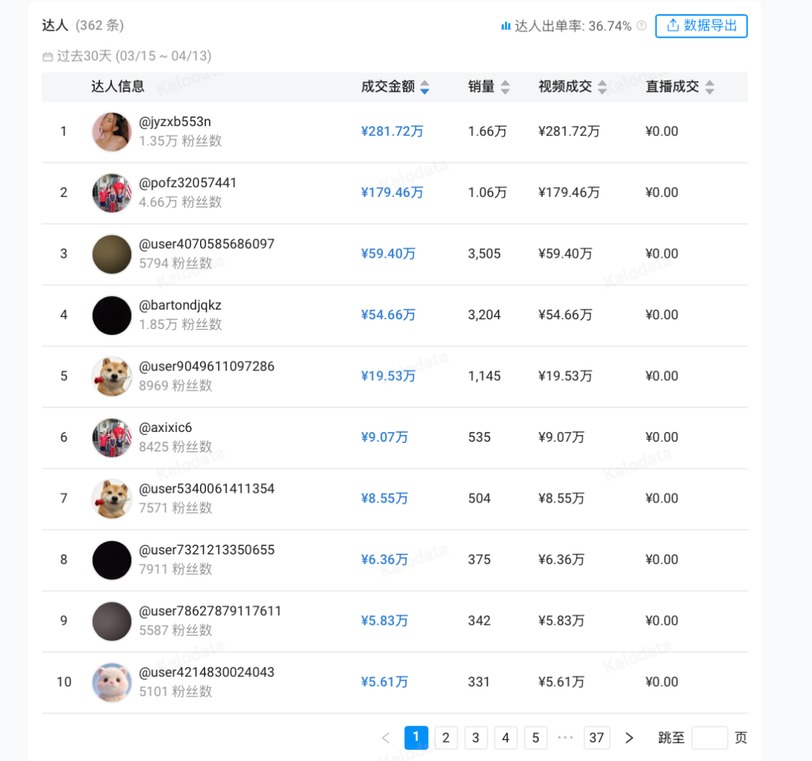Click the sort icon on 直播成交 column
The width and height of the screenshot is (812, 761).
(x=711, y=87)
